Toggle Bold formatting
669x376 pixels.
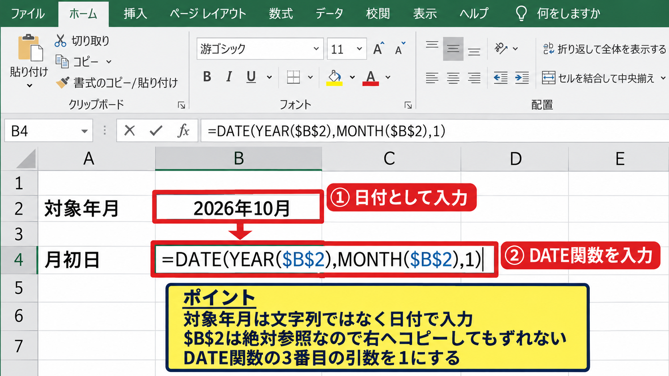pyautogui.click(x=207, y=77)
